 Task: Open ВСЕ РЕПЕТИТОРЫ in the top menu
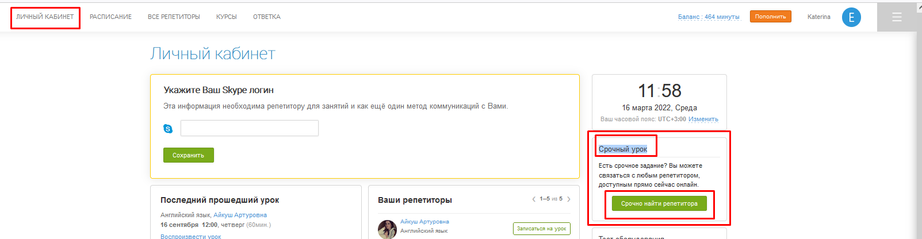[x=174, y=17]
